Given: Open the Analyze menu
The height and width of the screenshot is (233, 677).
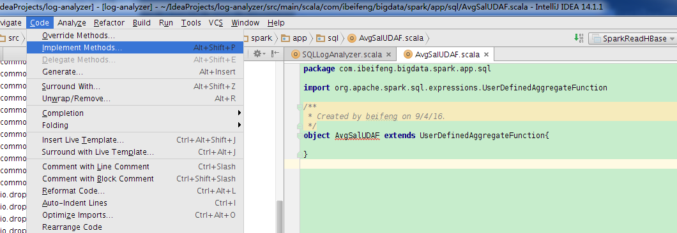Looking at the screenshot, I should 72,23.
